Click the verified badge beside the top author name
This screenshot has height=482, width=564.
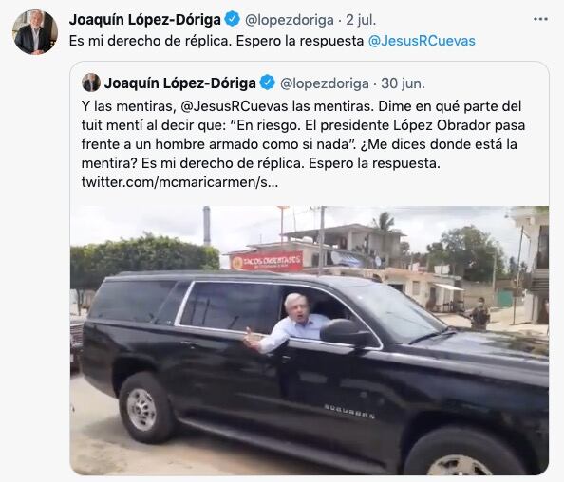click(x=233, y=19)
